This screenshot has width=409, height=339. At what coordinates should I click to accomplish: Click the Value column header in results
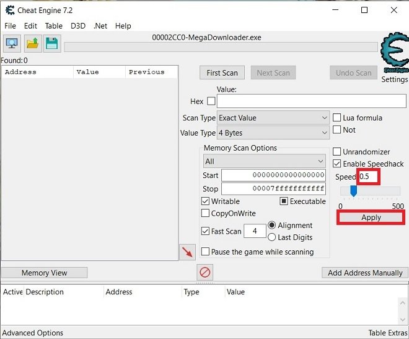pos(99,72)
